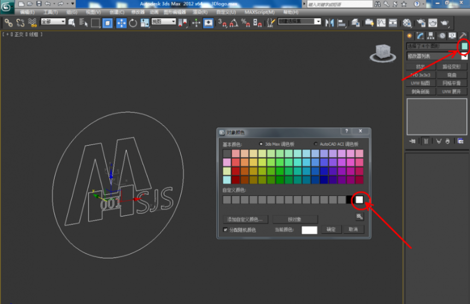Toggle the 3D Snaps magnet icon
The width and height of the screenshot is (470, 304).
click(x=222, y=23)
